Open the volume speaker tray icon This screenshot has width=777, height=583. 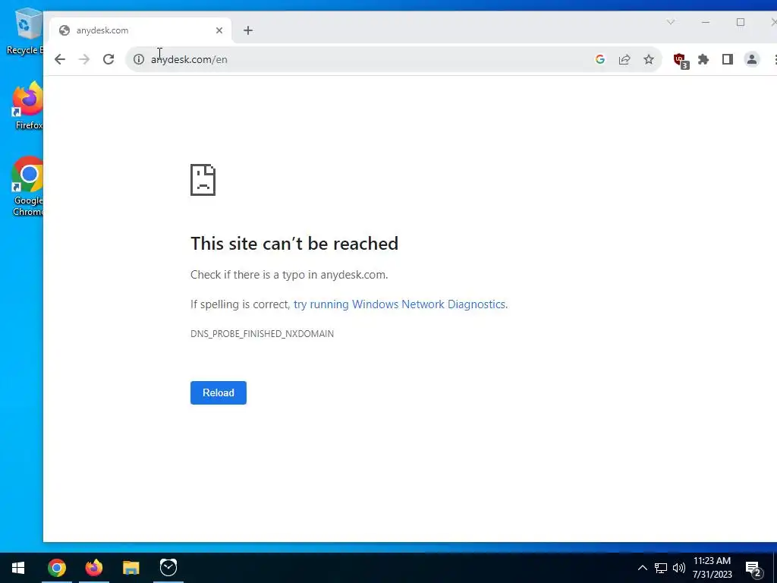click(679, 568)
